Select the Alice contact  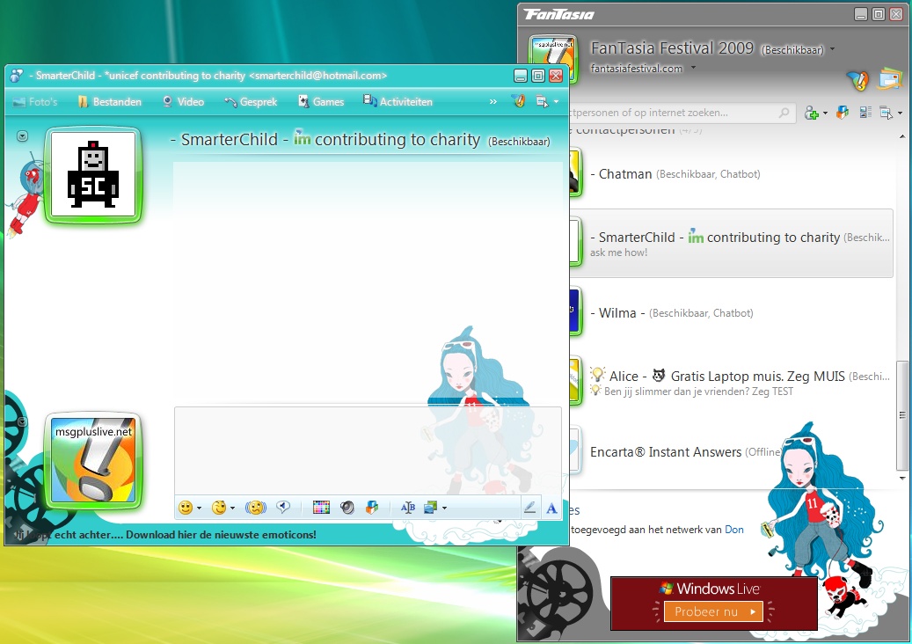click(731, 382)
